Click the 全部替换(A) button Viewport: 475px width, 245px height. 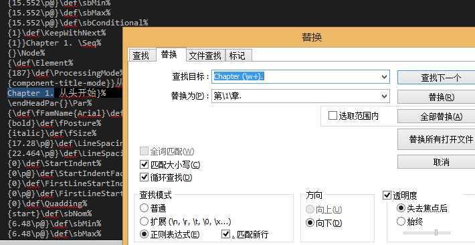click(436, 116)
